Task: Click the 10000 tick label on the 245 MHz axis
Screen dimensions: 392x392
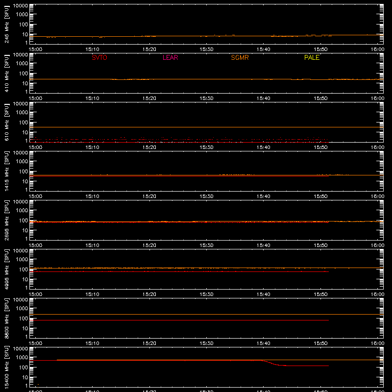Action: point(21,6)
